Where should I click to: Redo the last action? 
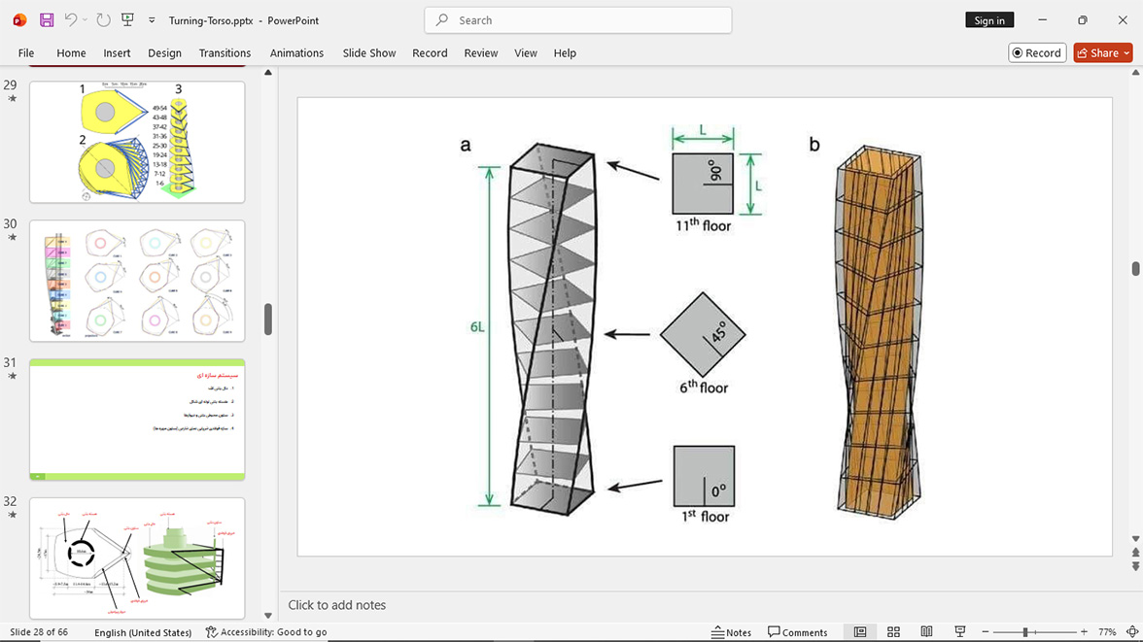[x=103, y=20]
